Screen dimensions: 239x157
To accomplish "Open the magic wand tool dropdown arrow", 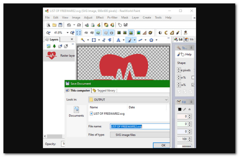I will pyautogui.click(x=88, y=40).
